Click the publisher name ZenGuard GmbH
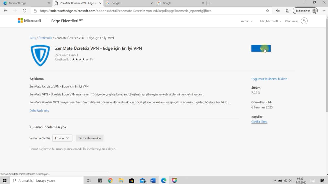Image resolution: width=328 pixels, height=184 pixels. click(x=66, y=55)
